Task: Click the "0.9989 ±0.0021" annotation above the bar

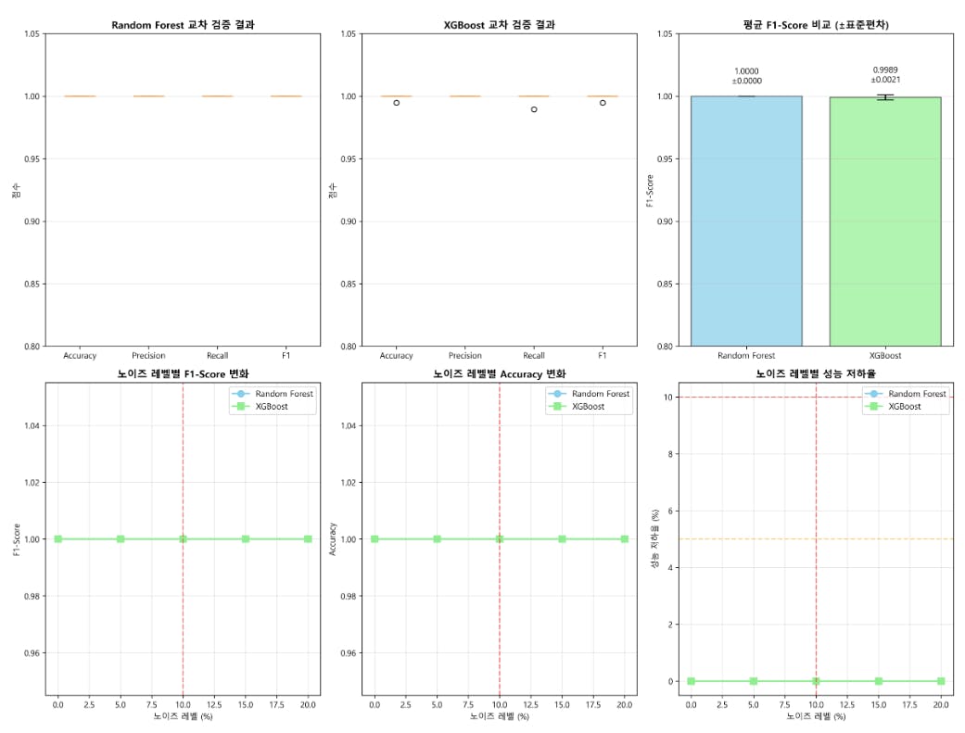Action: (885, 74)
